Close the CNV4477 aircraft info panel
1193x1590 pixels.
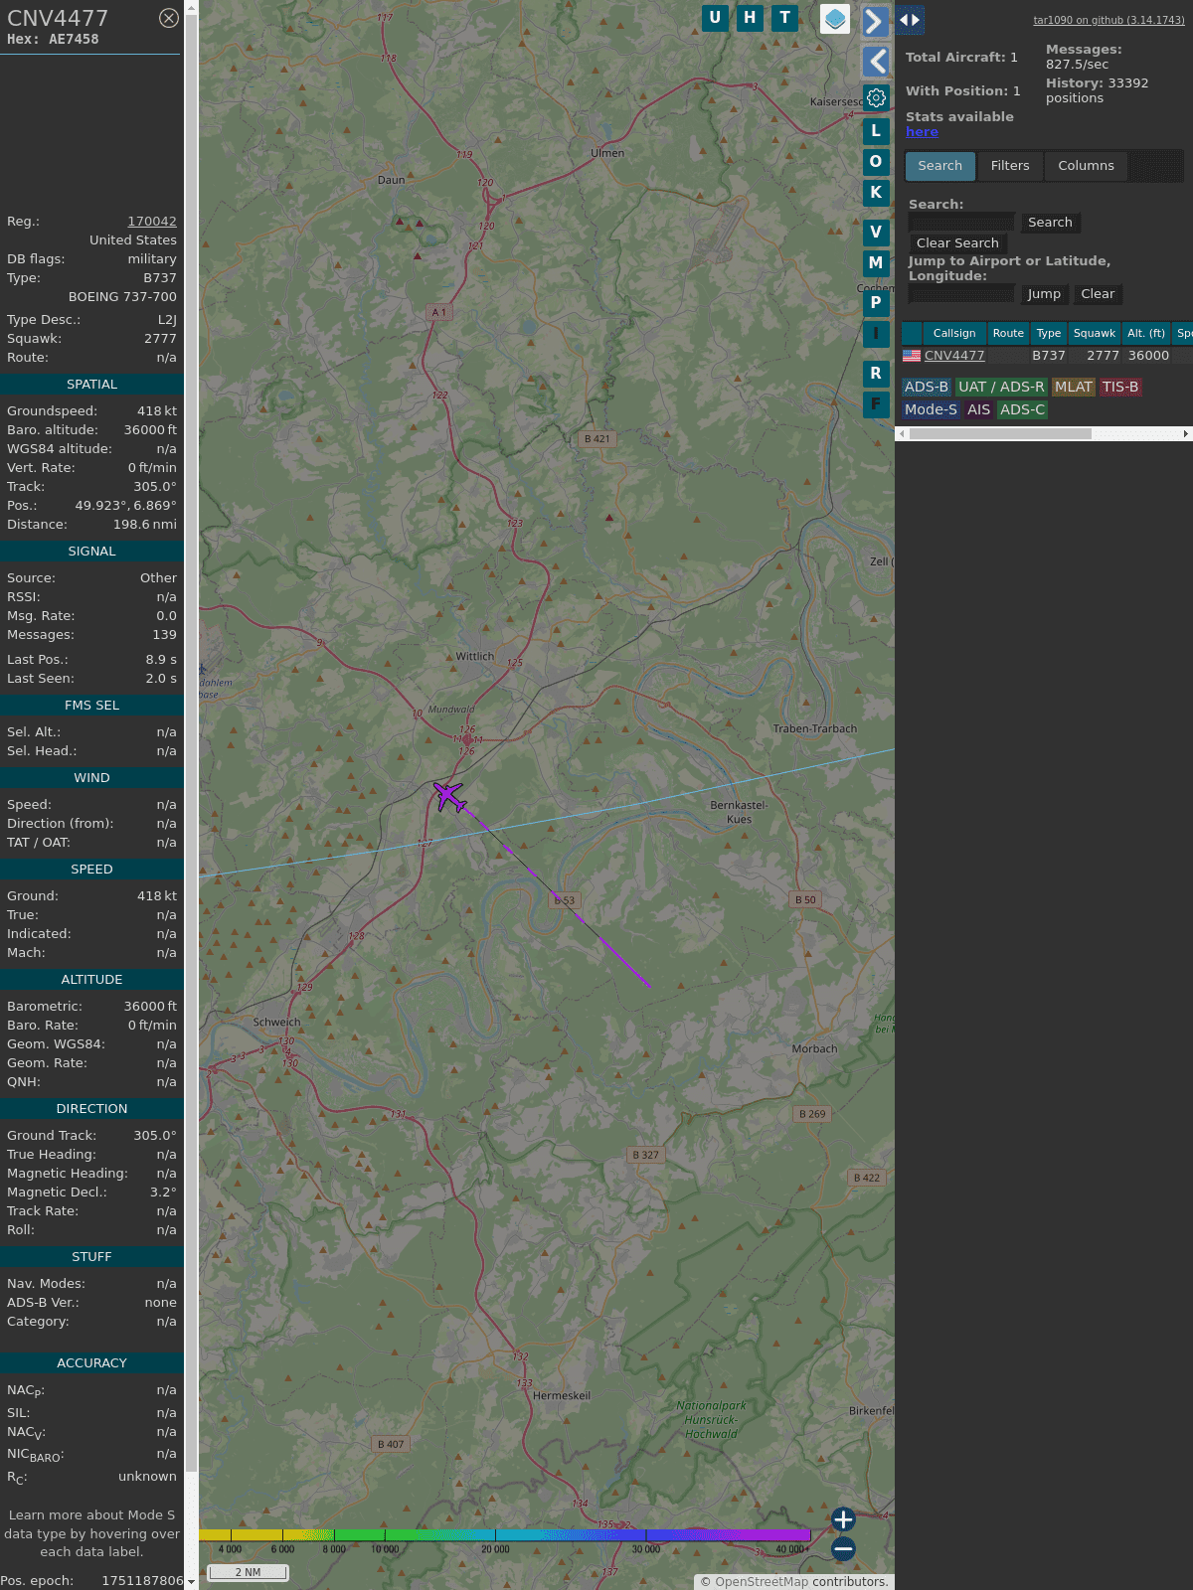click(x=169, y=18)
